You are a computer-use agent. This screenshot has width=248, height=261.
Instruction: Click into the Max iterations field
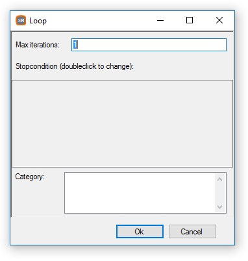click(149, 45)
